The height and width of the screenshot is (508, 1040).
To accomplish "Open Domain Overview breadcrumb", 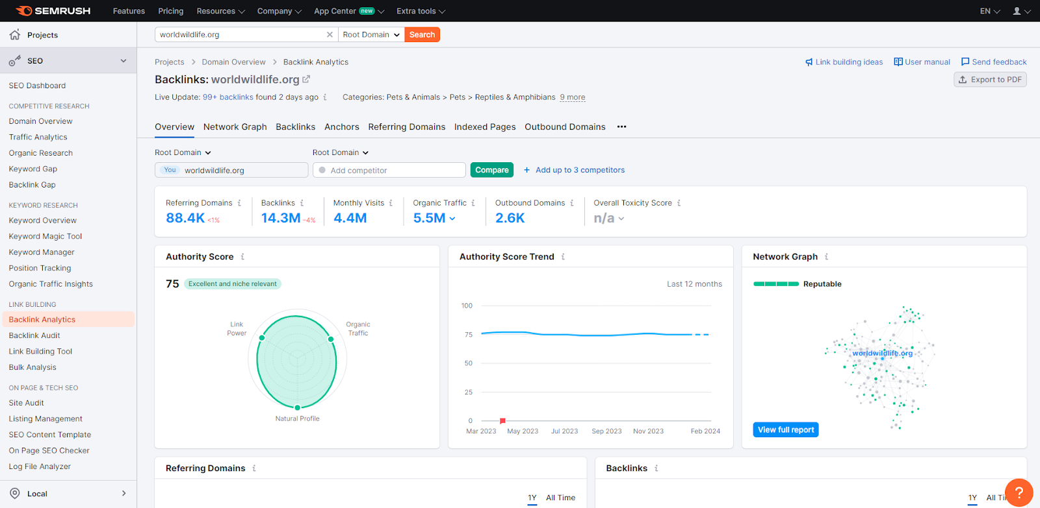I will click(x=233, y=62).
